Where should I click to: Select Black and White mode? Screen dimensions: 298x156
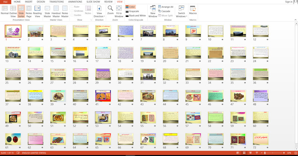[x=136, y=16]
